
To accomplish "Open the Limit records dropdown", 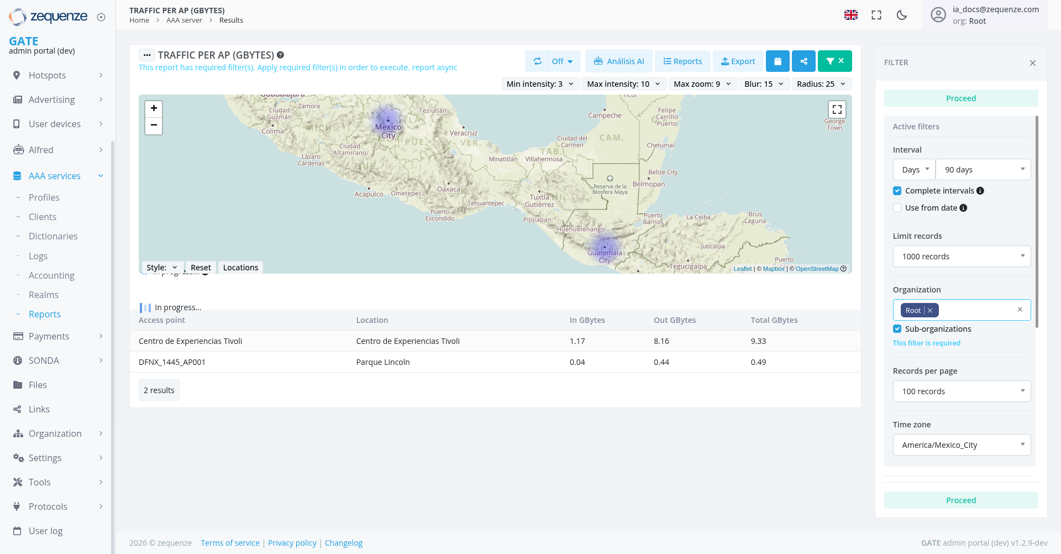I will point(962,257).
